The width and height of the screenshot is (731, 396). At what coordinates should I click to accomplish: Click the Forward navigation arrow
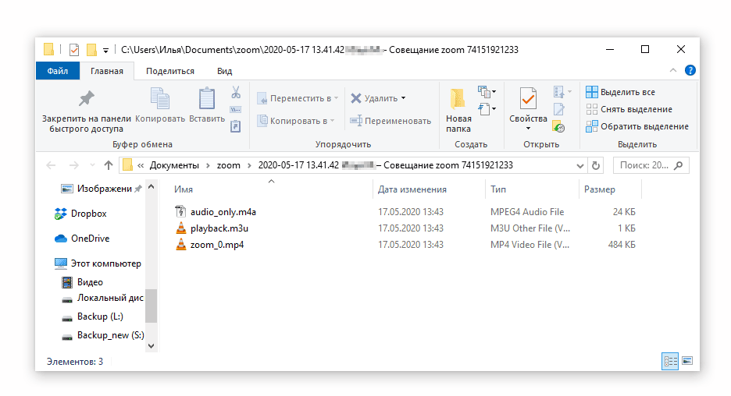coord(73,165)
